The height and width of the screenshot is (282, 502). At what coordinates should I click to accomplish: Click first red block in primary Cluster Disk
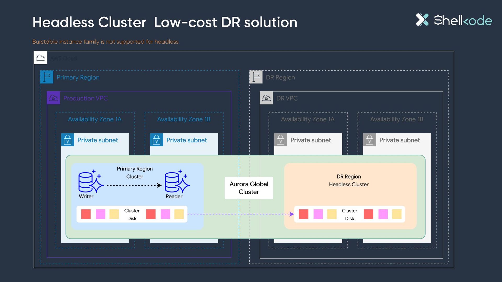[x=86, y=214]
